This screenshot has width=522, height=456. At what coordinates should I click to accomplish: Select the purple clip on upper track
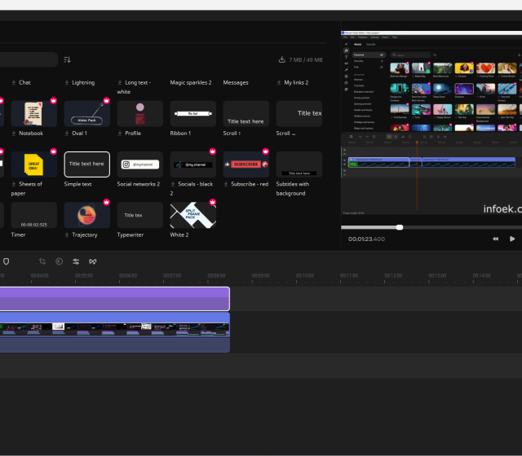pos(114,299)
